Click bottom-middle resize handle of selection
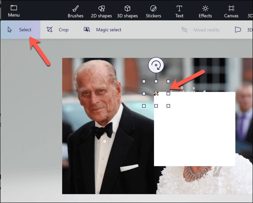 156,106
